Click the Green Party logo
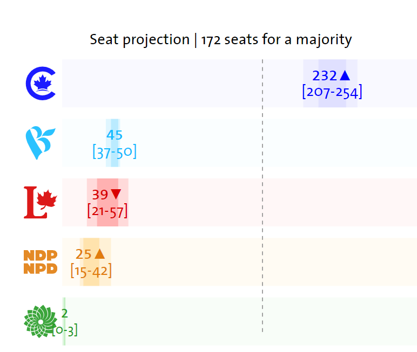 point(41,321)
